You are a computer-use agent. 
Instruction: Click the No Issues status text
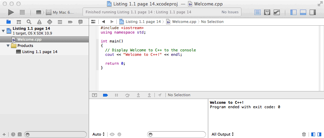pyautogui.click(x=230, y=12)
